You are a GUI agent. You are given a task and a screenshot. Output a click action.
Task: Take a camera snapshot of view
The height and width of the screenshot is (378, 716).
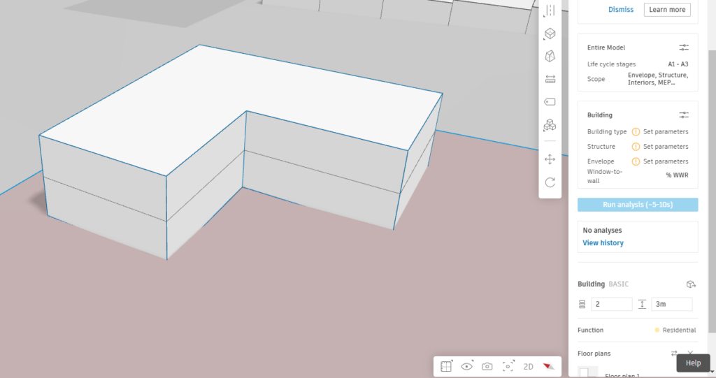(x=487, y=366)
